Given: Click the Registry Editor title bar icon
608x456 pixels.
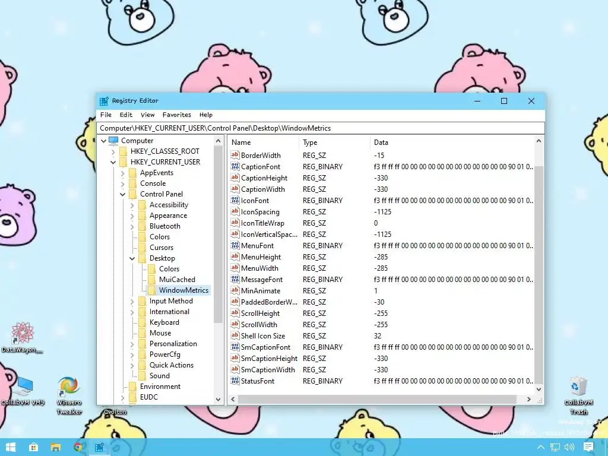Looking at the screenshot, I should [104, 101].
